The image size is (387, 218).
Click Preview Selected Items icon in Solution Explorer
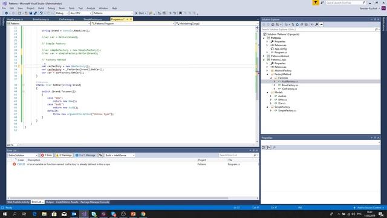click(321, 24)
